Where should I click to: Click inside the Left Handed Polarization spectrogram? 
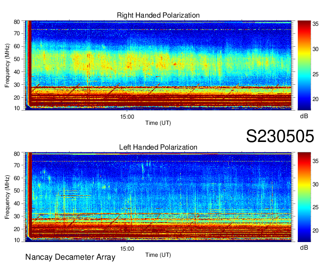point(158,197)
